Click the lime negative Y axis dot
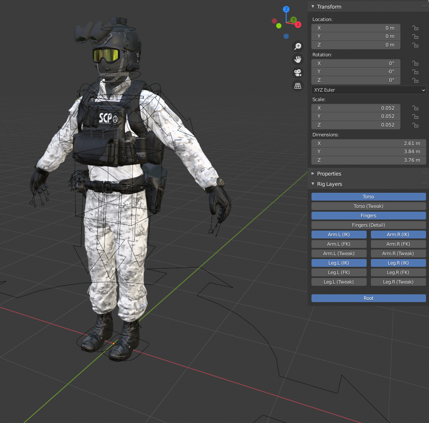The height and width of the screenshot is (423, 429). tap(279, 26)
